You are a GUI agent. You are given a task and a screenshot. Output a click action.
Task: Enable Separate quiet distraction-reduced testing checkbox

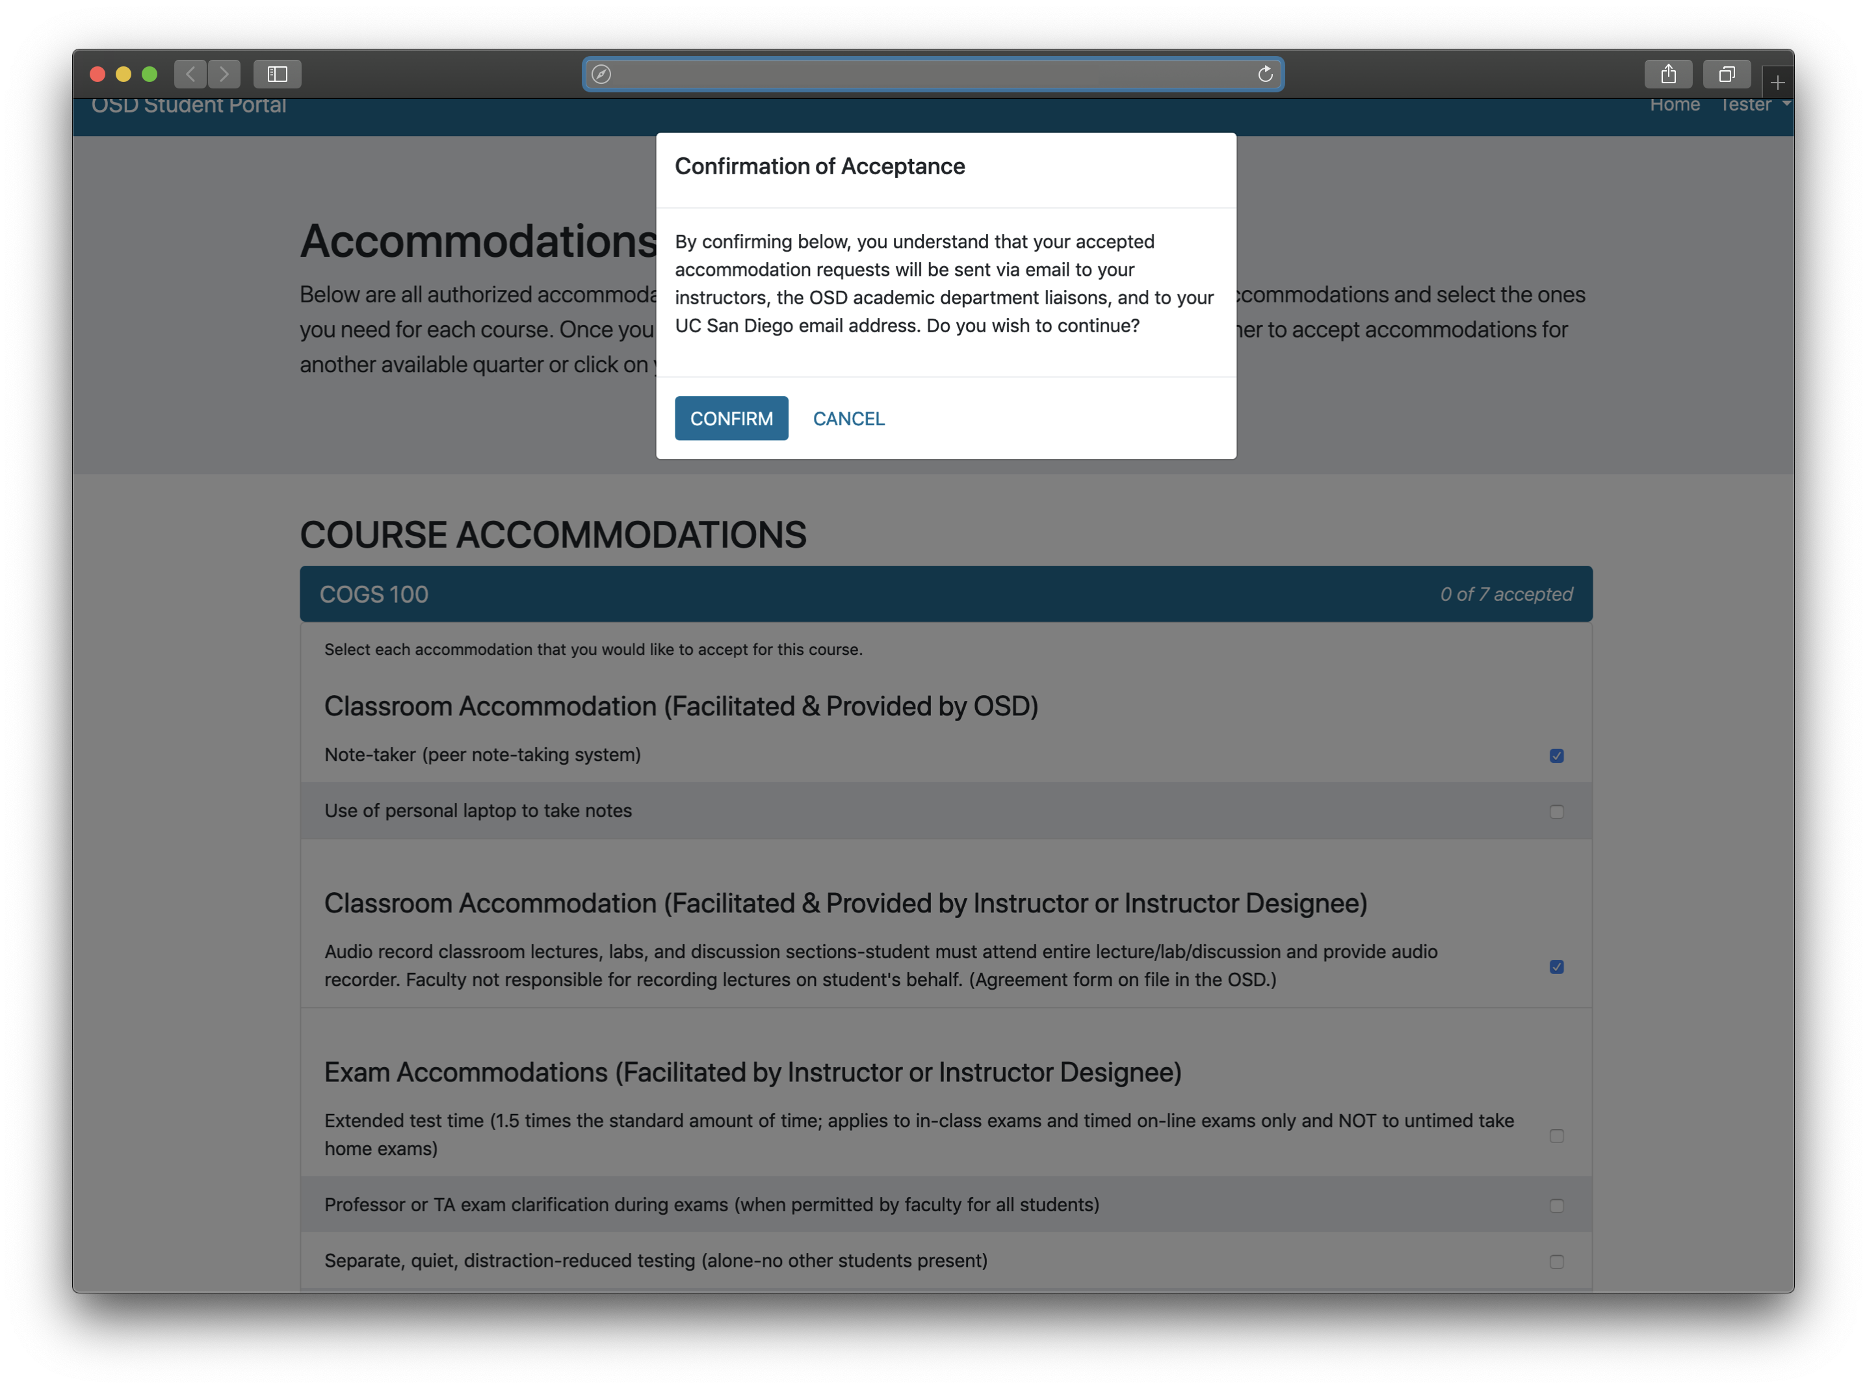pyautogui.click(x=1556, y=1258)
